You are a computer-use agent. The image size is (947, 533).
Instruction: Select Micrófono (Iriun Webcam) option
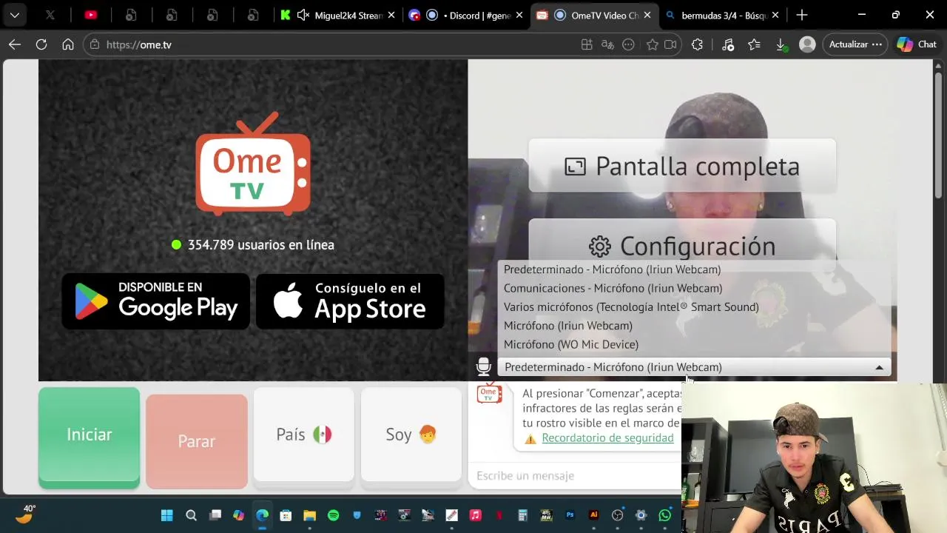[695, 326]
